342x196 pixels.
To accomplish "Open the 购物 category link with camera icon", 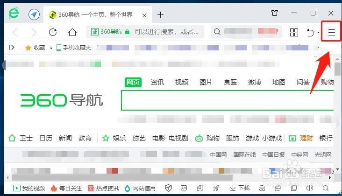I will [213, 138].
